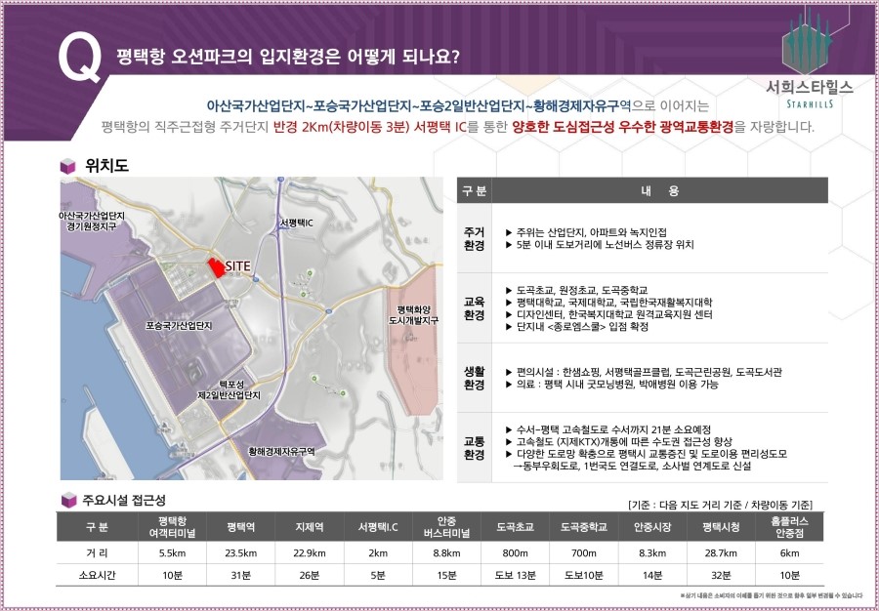This screenshot has width=879, height=611.
Task: Click the 다음 지도 거리 기준 note
Action: pos(721,504)
